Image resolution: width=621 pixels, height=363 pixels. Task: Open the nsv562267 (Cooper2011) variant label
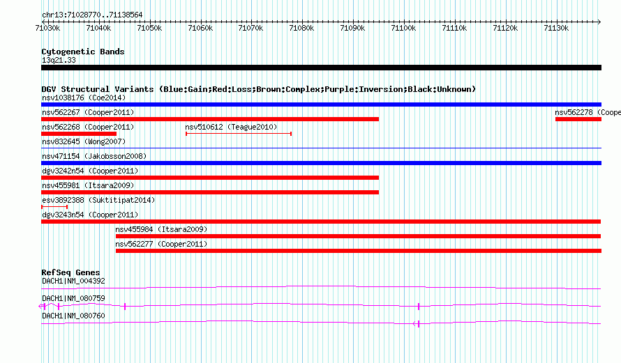[88, 112]
